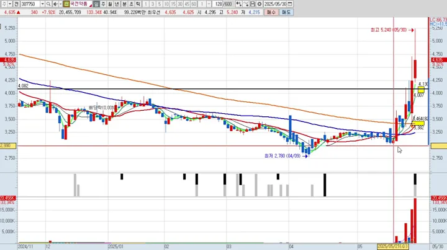Switch to 주 weekly chart period
Viewport: 447px width, 250px height.
(103, 4)
